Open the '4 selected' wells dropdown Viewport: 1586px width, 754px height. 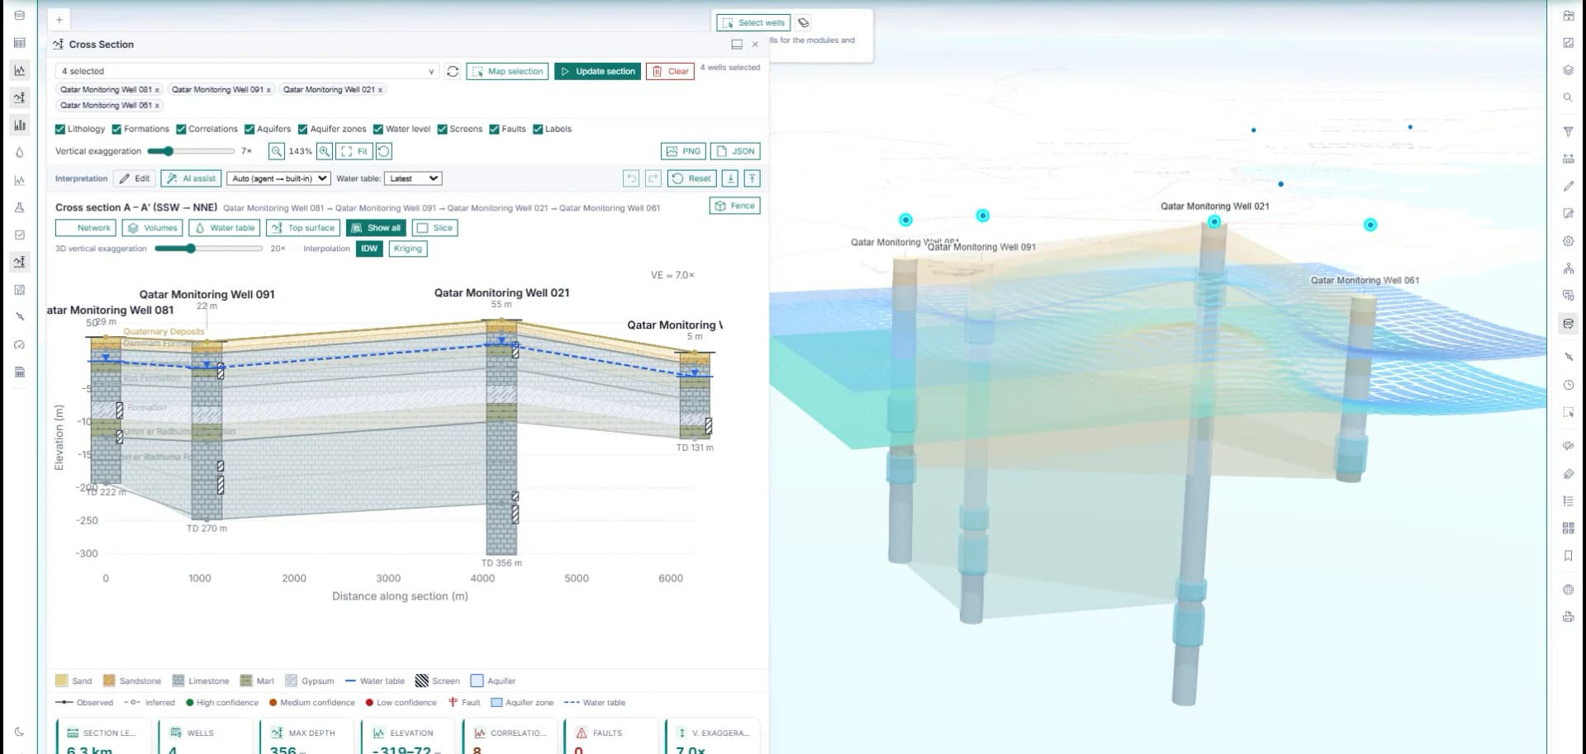[x=247, y=71]
